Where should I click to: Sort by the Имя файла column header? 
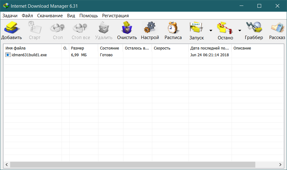point(33,48)
